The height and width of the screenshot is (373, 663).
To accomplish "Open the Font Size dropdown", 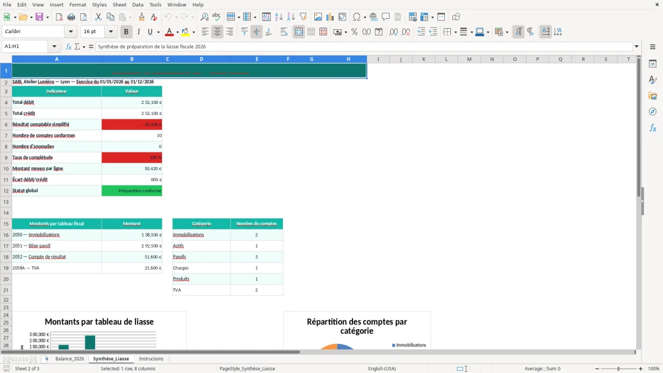I will [110, 32].
